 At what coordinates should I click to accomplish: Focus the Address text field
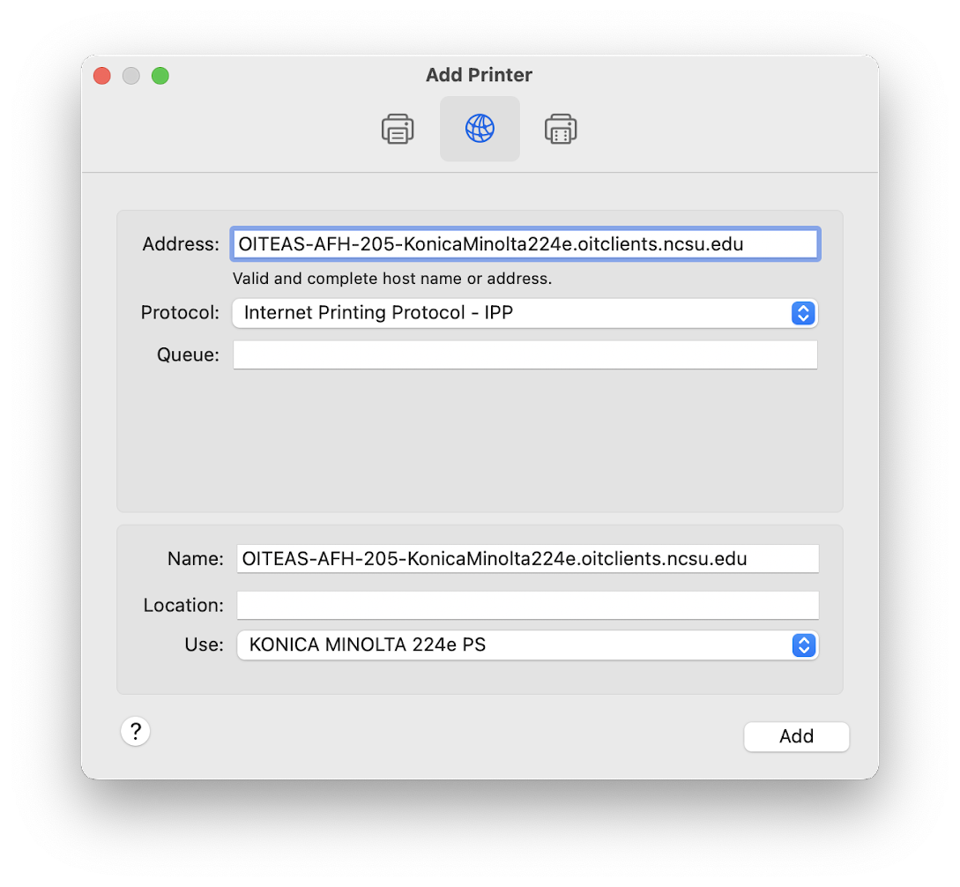coord(525,244)
